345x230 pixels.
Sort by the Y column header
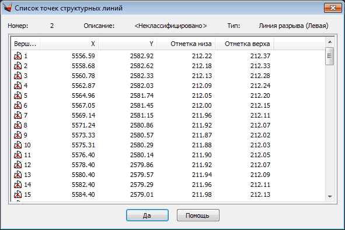[x=127, y=44]
